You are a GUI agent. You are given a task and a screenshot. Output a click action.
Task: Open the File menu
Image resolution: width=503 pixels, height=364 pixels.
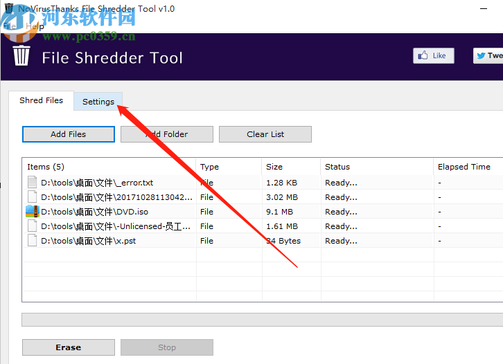coord(10,26)
